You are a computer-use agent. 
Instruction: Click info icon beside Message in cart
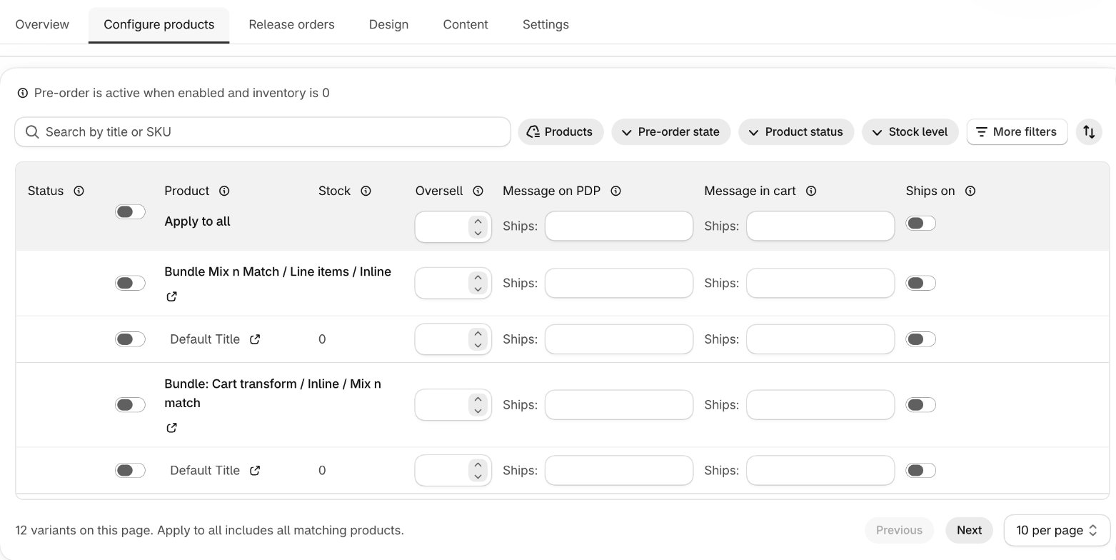811,191
